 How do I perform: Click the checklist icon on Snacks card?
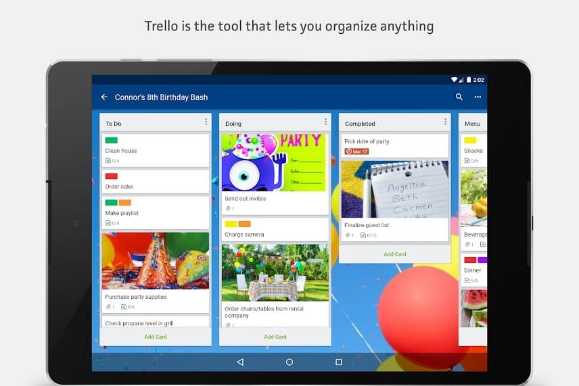(x=467, y=160)
